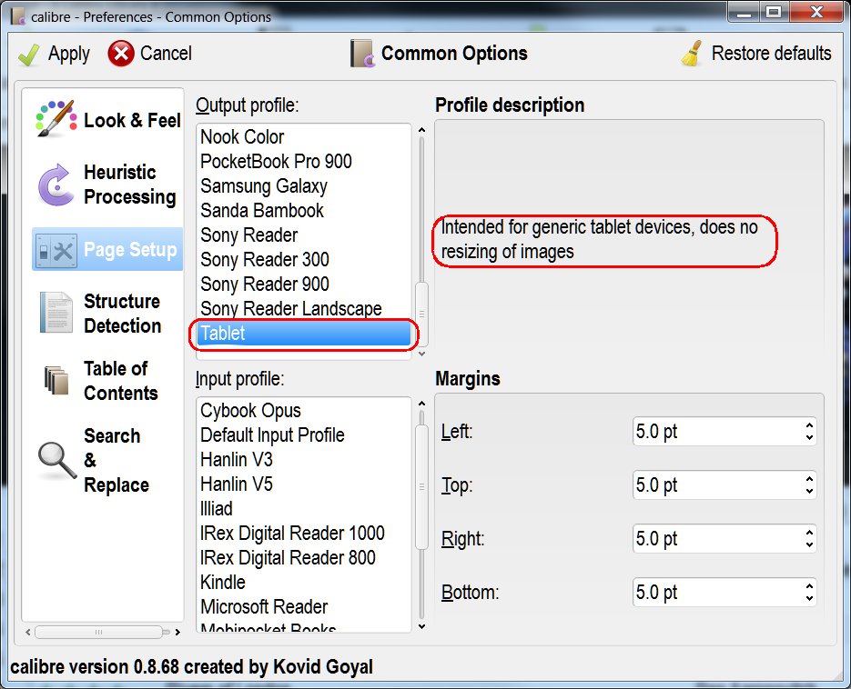
Task: Select Microsoft Reader input profile
Action: coord(304,606)
